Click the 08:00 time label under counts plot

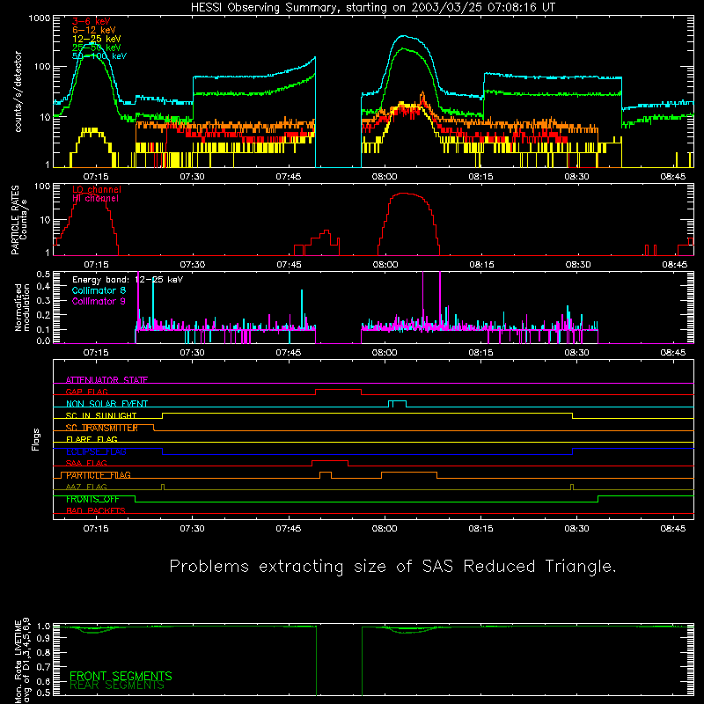click(x=385, y=177)
